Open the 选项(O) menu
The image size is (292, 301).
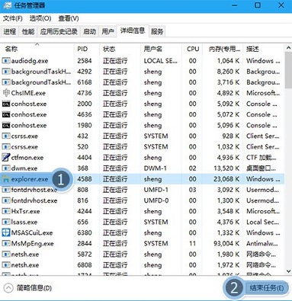point(40,18)
